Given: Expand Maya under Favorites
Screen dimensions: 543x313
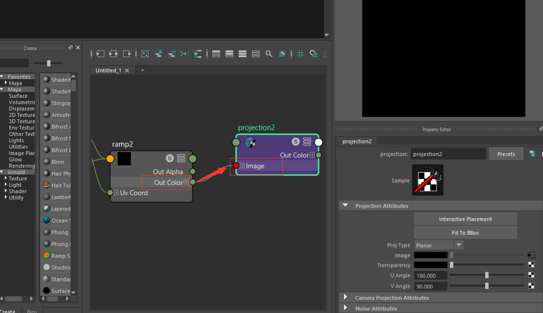Looking at the screenshot, I should (x=6, y=83).
